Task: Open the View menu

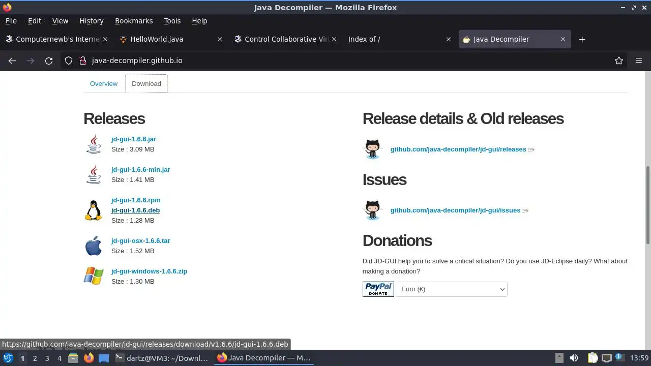Action: 60,21
